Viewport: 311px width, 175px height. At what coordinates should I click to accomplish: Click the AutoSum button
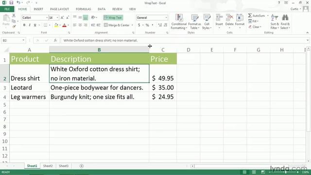point(257,16)
